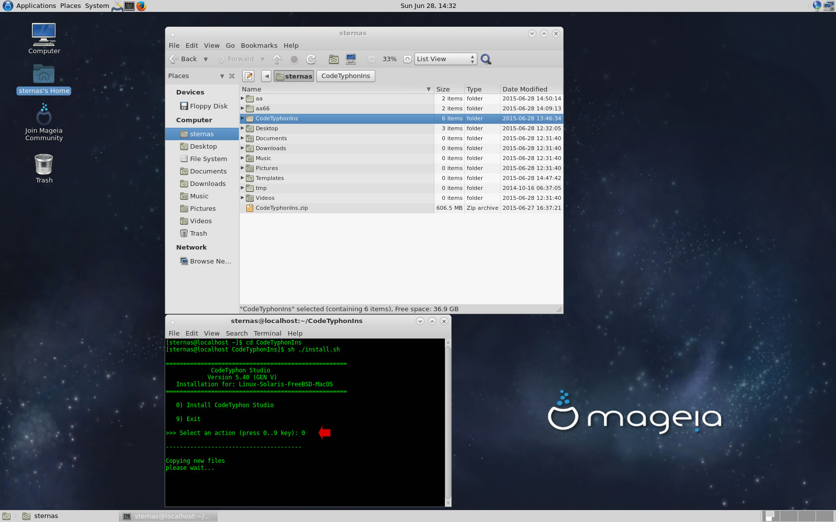Open the Join Mageia Community desktop icon
Image resolution: width=836 pixels, height=522 pixels.
point(44,122)
